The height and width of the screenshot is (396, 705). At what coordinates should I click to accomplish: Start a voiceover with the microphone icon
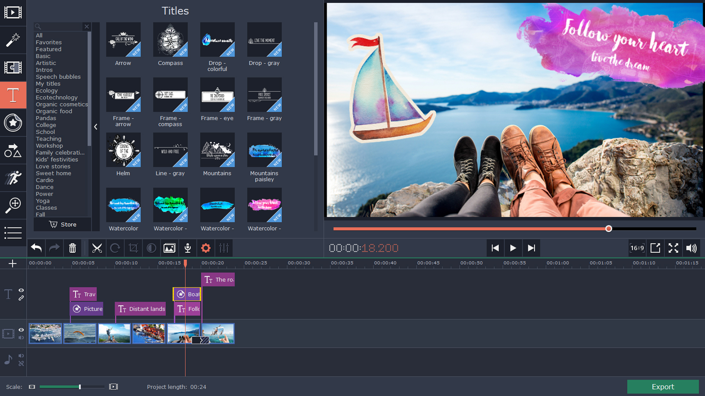pos(187,248)
